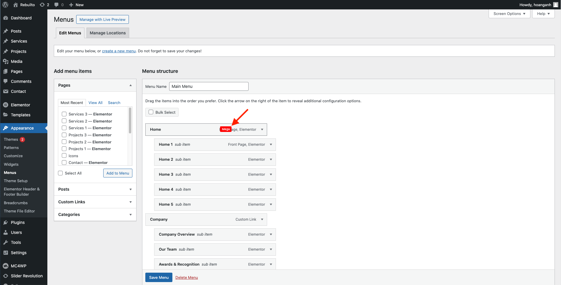Viewport: 561px width, 285px height.
Task: Tick the Select All checkbox
Action: 60,173
